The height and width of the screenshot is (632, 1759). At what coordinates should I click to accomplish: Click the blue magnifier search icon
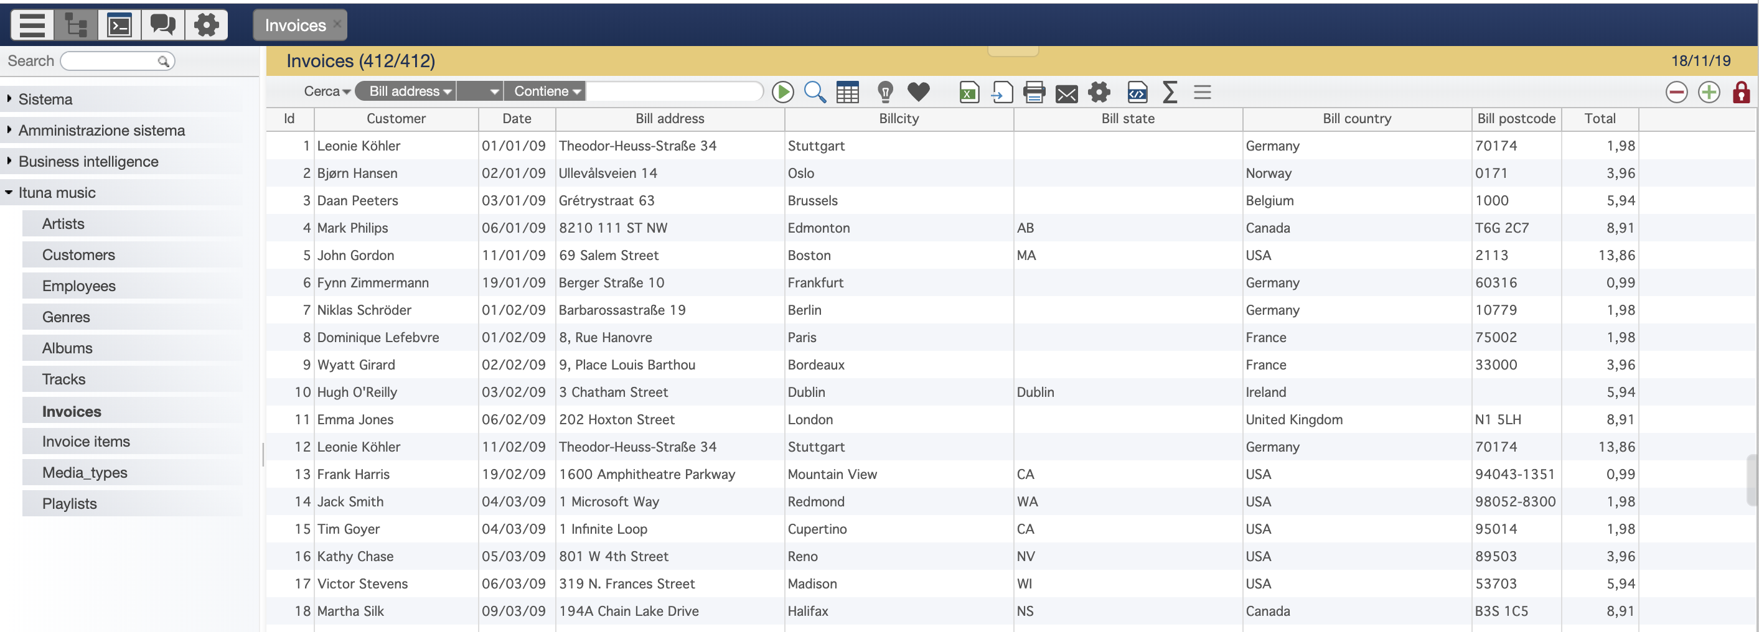coord(815,92)
